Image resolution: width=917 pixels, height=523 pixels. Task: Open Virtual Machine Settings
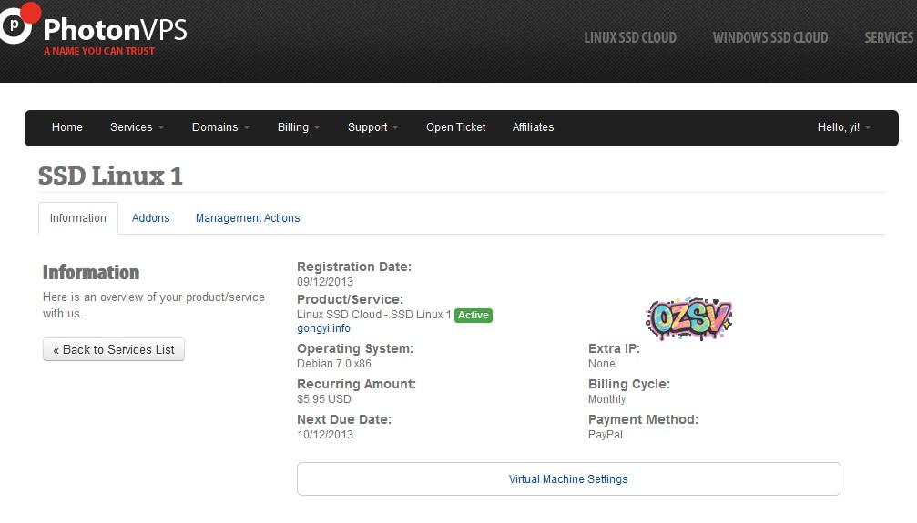[x=568, y=479]
